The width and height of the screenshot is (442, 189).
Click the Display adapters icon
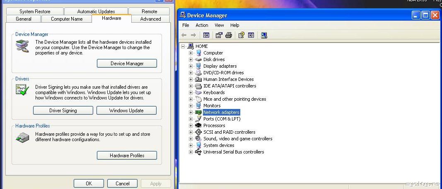coord(198,66)
